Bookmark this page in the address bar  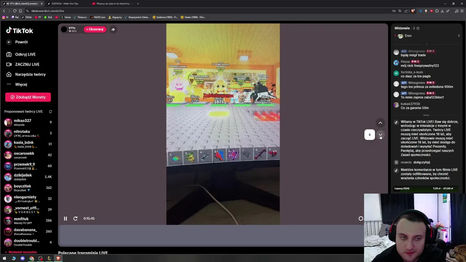coord(20,11)
